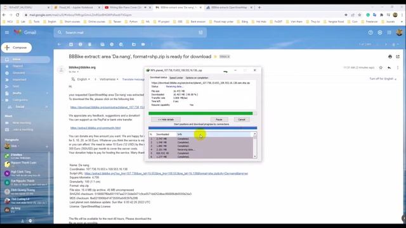Add email to Tasks
Image resolution: width=406 pixels, height=228 pixels.
(x=121, y=44)
